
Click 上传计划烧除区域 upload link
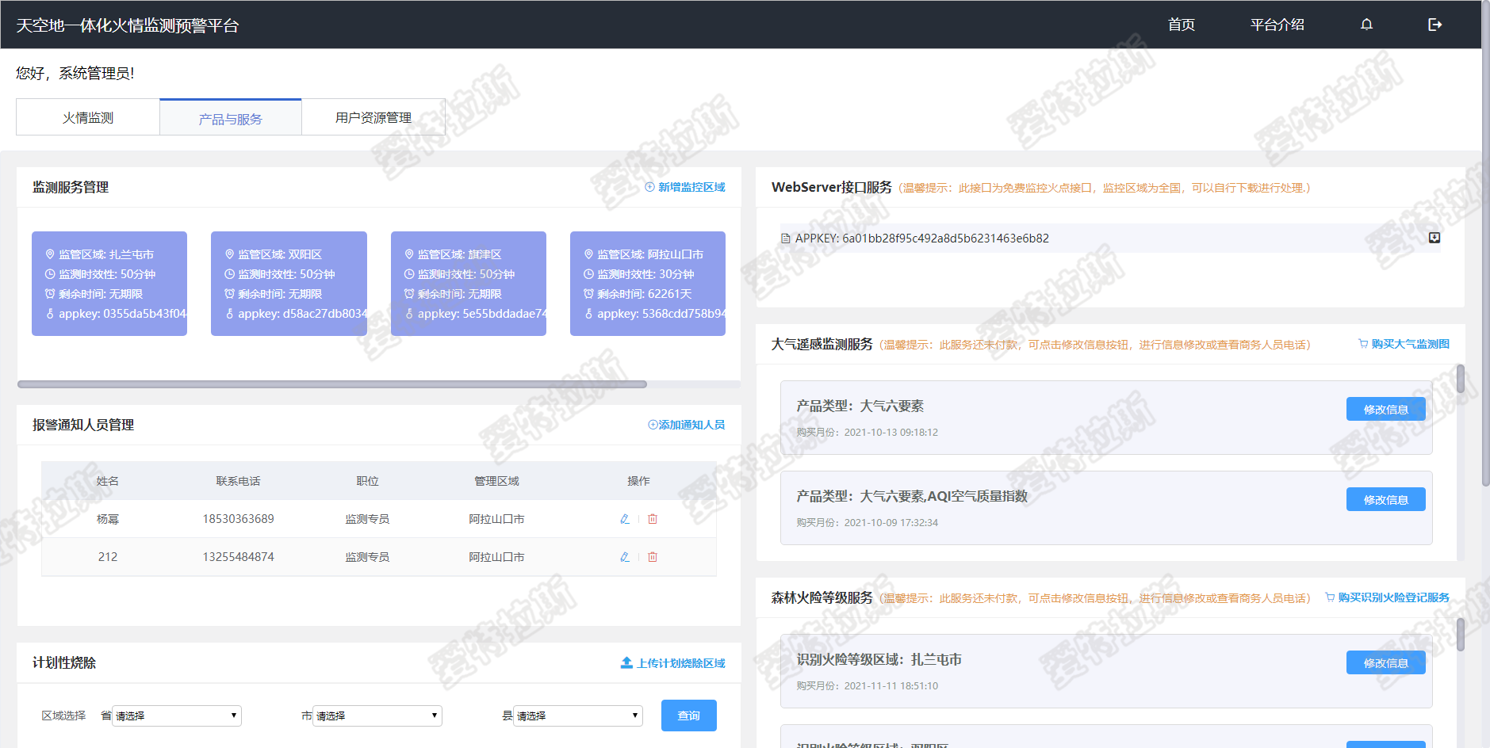pos(673,663)
